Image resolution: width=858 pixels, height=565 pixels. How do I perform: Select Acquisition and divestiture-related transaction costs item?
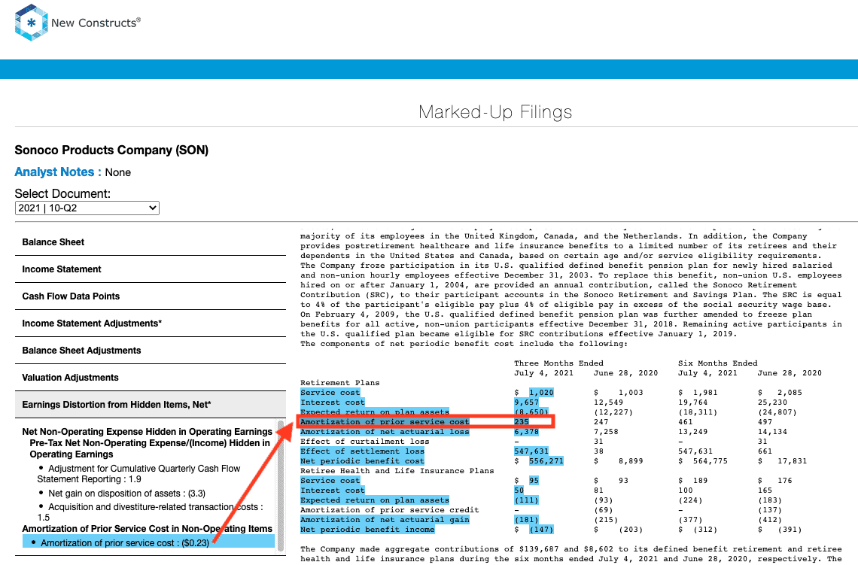(x=151, y=512)
